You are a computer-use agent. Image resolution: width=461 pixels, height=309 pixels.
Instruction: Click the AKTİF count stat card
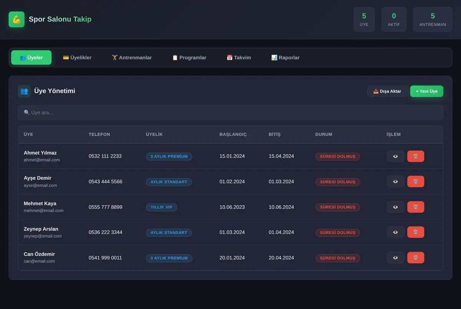click(394, 20)
